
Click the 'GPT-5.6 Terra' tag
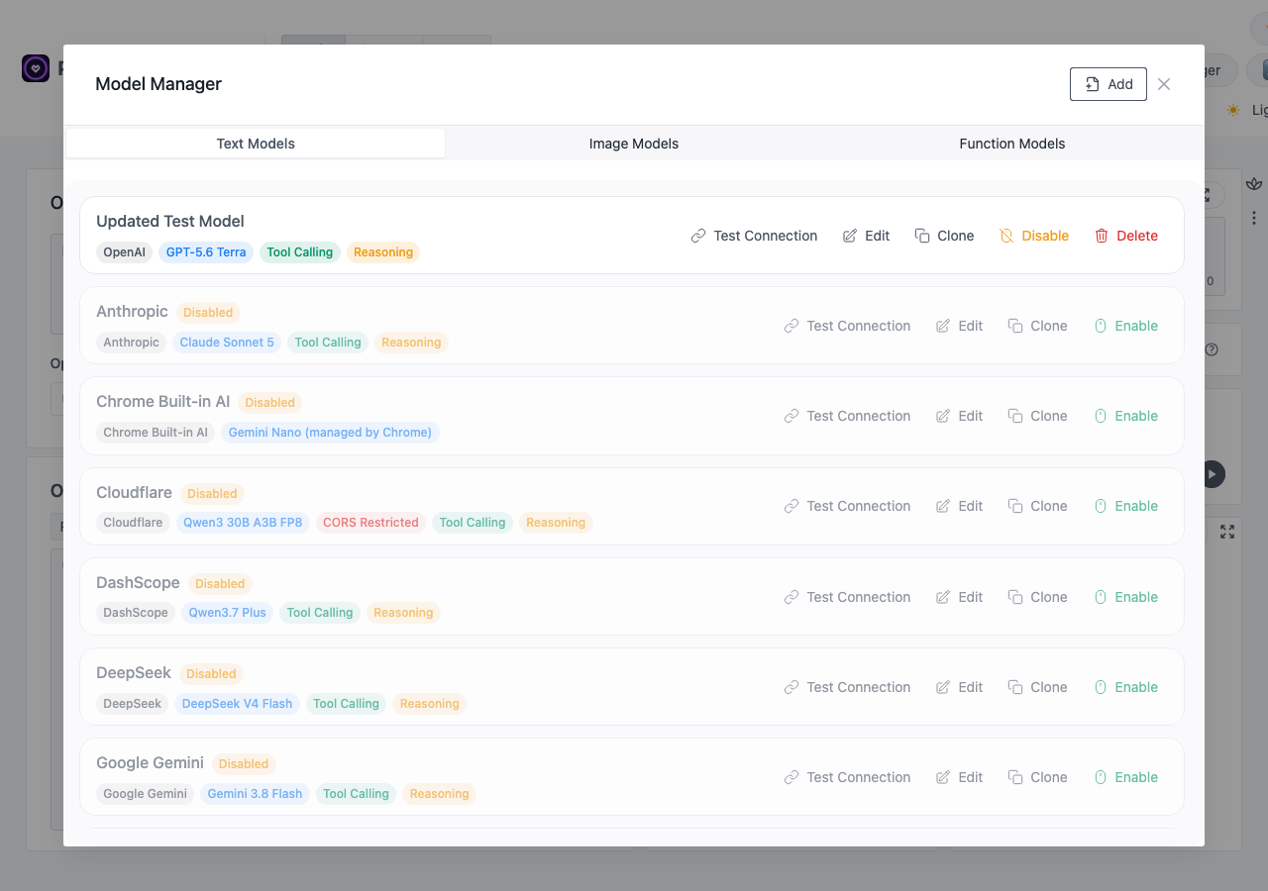coord(206,252)
